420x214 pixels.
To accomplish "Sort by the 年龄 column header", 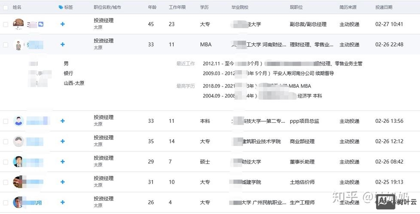I will click(x=152, y=7).
